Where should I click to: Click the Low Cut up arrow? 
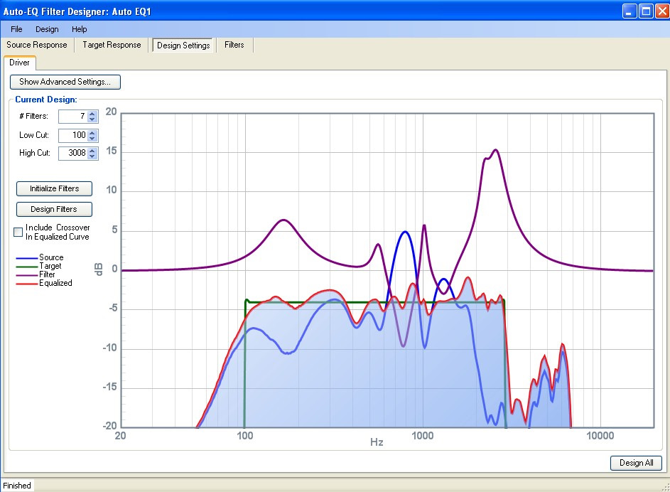point(92,132)
